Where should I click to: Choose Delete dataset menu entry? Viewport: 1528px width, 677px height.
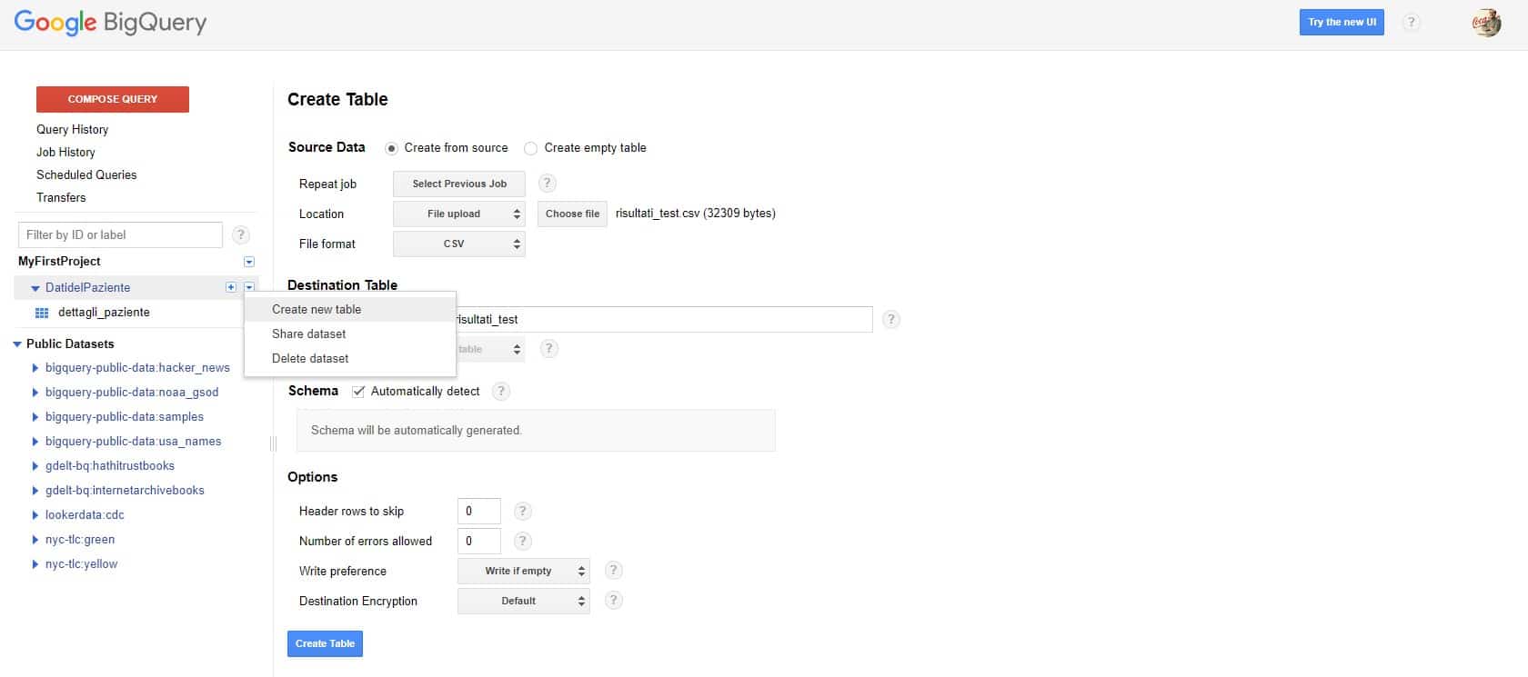(x=350, y=358)
